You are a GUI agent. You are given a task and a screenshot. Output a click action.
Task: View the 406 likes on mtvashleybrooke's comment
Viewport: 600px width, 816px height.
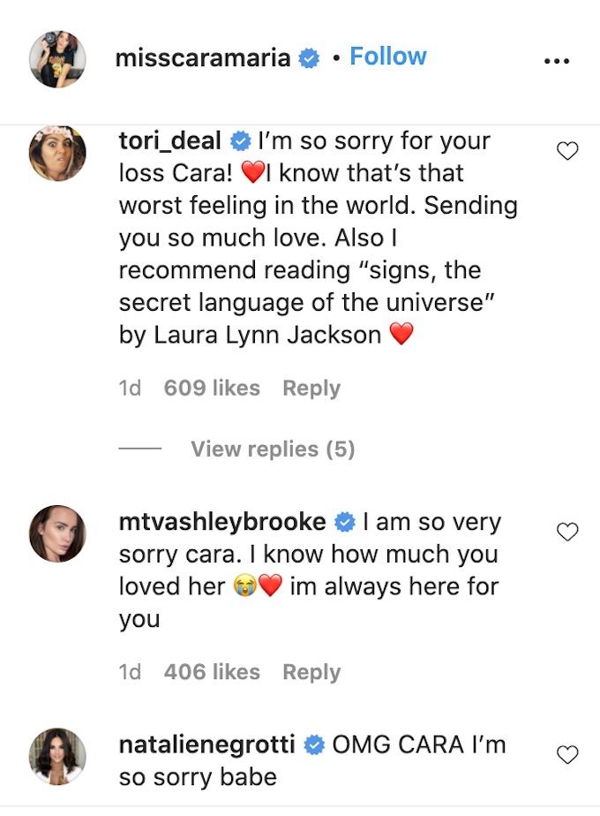tap(212, 672)
